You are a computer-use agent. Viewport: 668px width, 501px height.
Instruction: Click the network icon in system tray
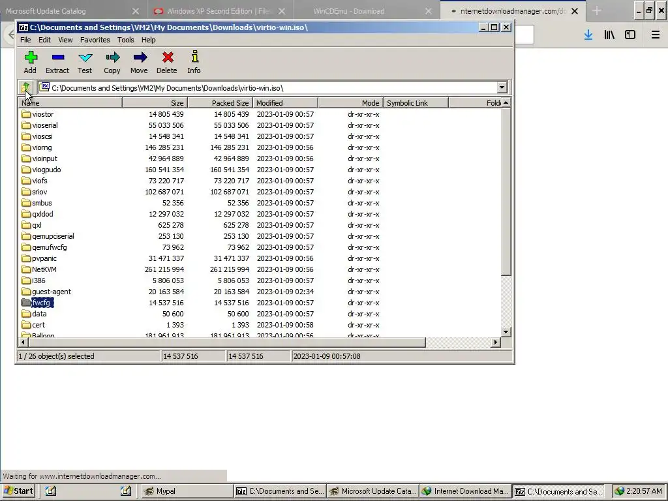[620, 491]
